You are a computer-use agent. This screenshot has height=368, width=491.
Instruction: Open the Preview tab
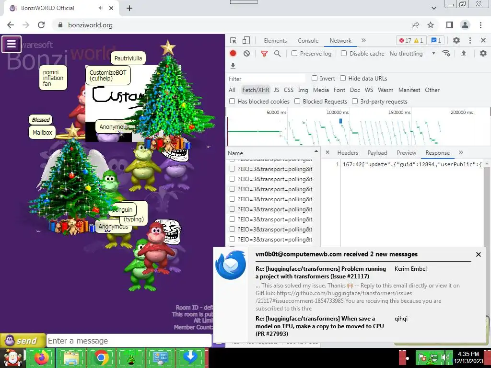pyautogui.click(x=407, y=153)
